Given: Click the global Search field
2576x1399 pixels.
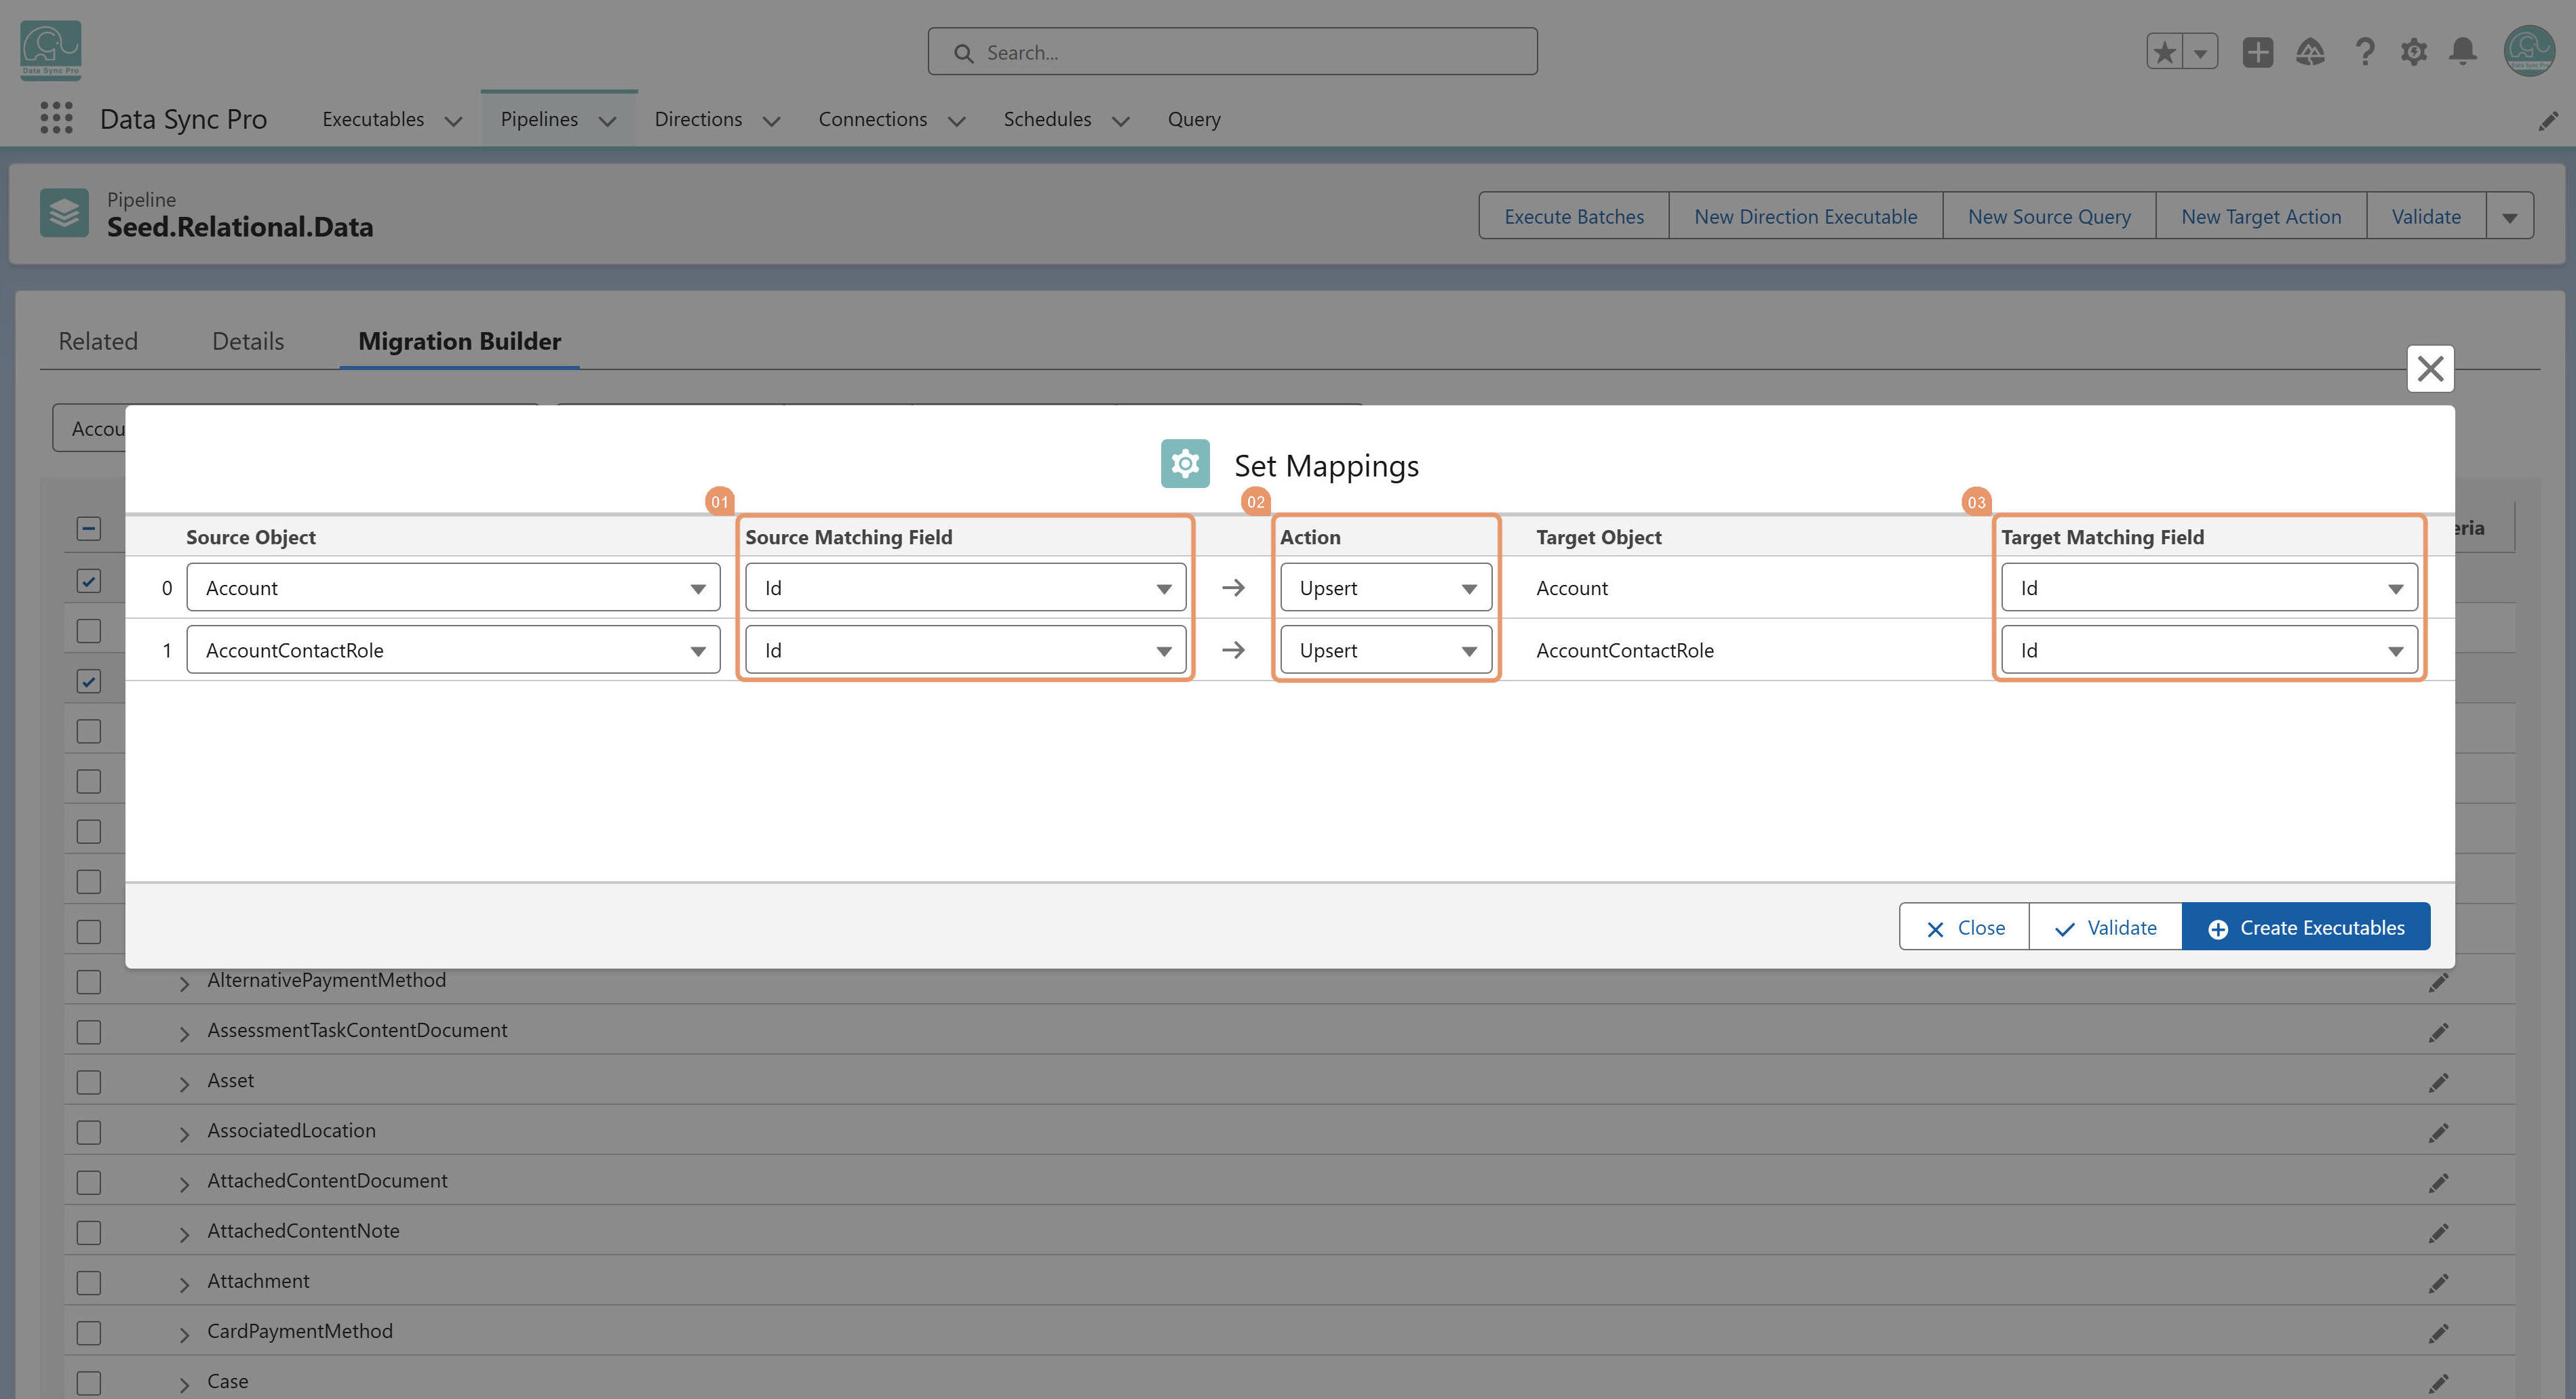Looking at the screenshot, I should [1232, 52].
